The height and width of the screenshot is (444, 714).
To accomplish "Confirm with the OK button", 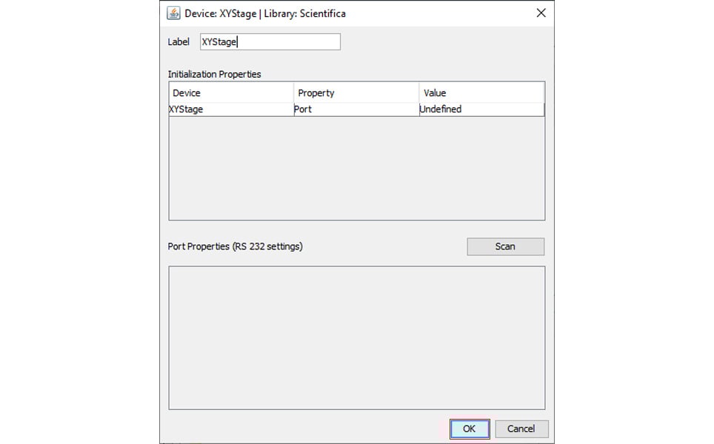I will [469, 428].
